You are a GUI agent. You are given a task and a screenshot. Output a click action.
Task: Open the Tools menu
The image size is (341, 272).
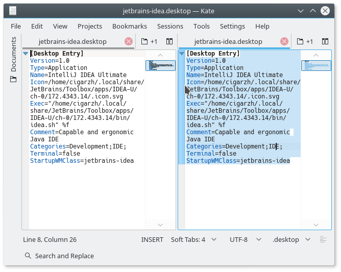click(x=201, y=27)
